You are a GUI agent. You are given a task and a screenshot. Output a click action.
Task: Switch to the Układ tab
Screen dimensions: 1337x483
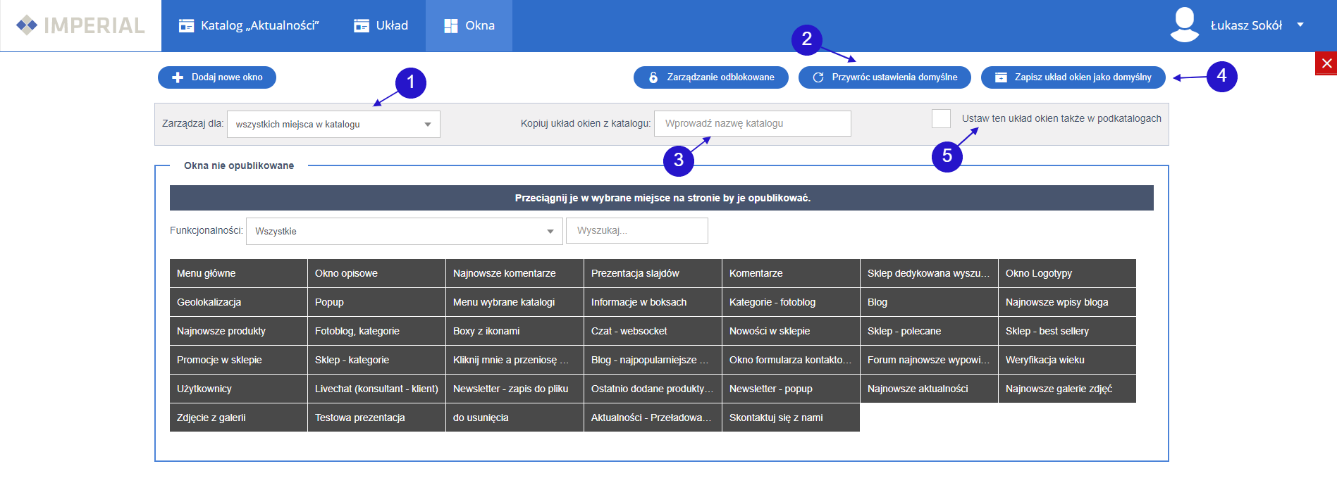(381, 26)
